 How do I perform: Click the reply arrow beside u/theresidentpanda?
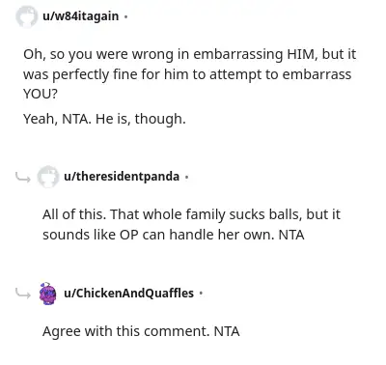[x=23, y=177]
